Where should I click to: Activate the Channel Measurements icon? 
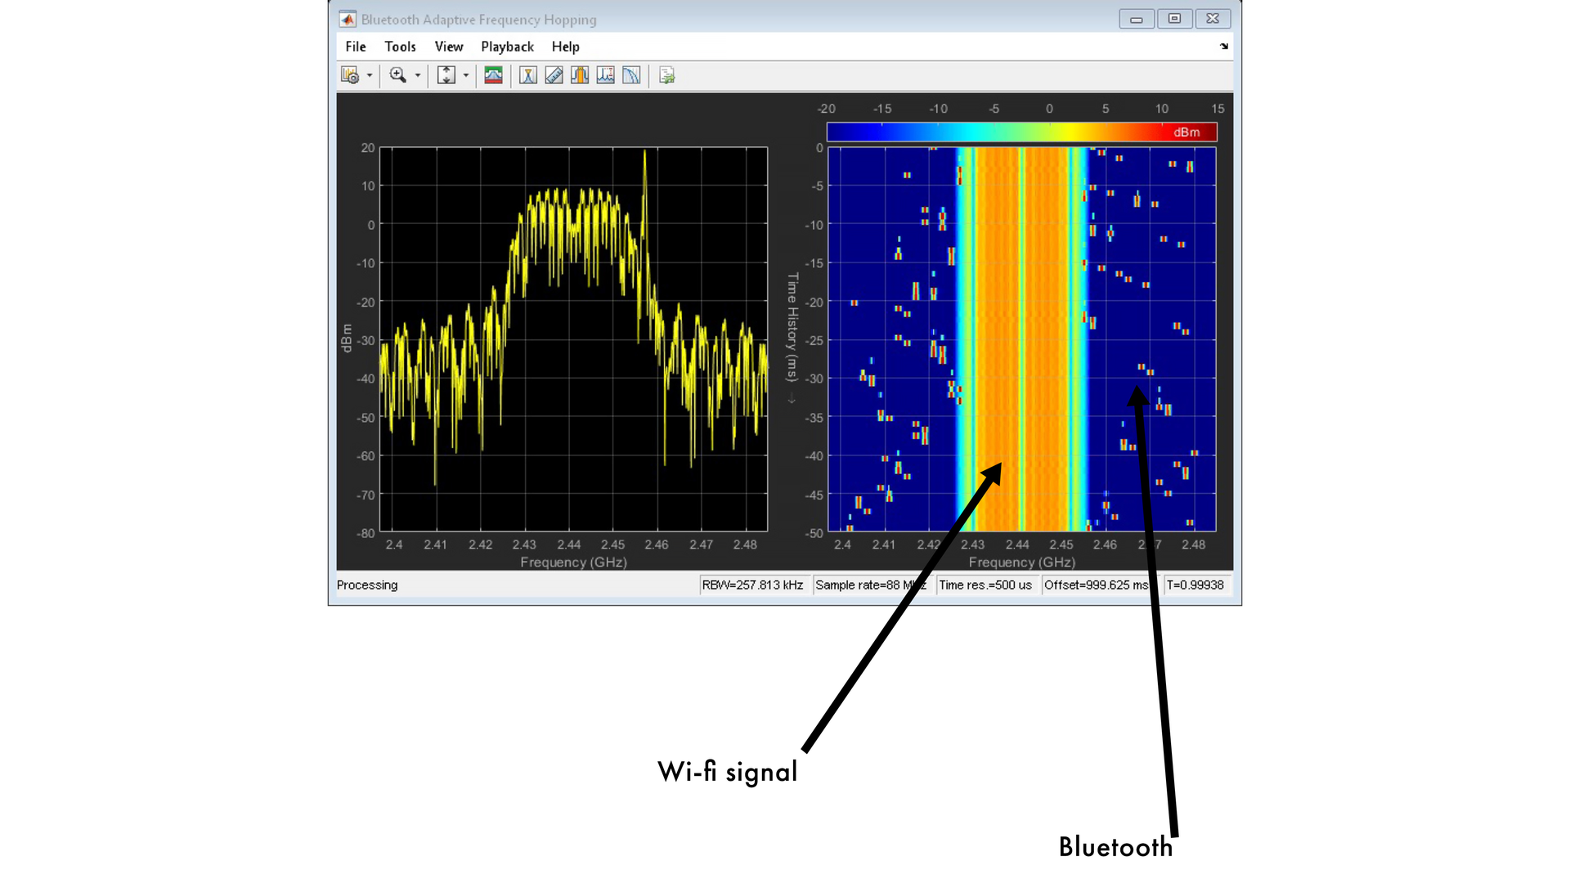pyautogui.click(x=578, y=75)
